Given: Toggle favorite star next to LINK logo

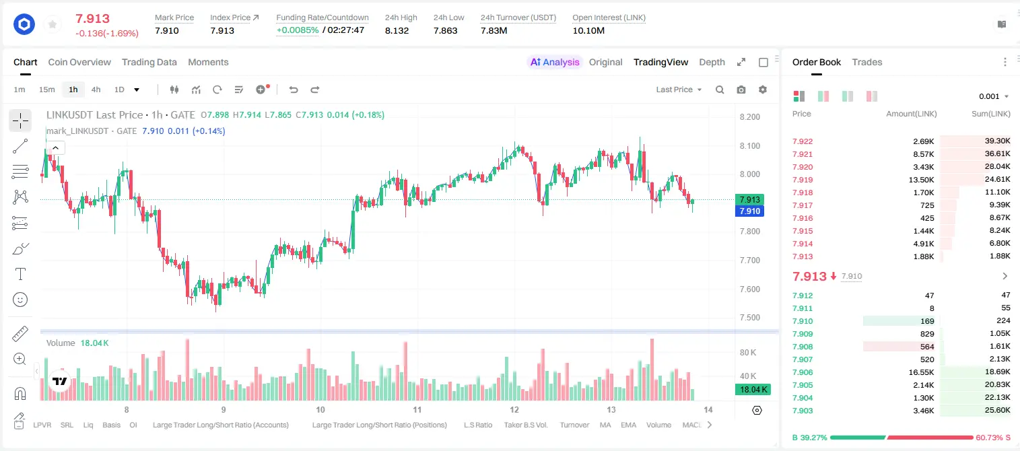Looking at the screenshot, I should (x=53, y=25).
